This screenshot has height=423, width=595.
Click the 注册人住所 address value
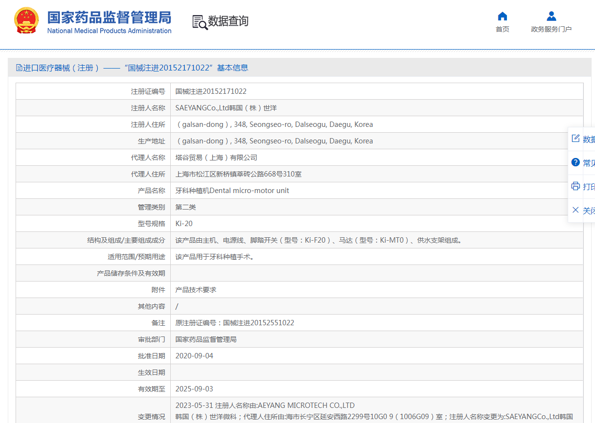click(x=274, y=124)
